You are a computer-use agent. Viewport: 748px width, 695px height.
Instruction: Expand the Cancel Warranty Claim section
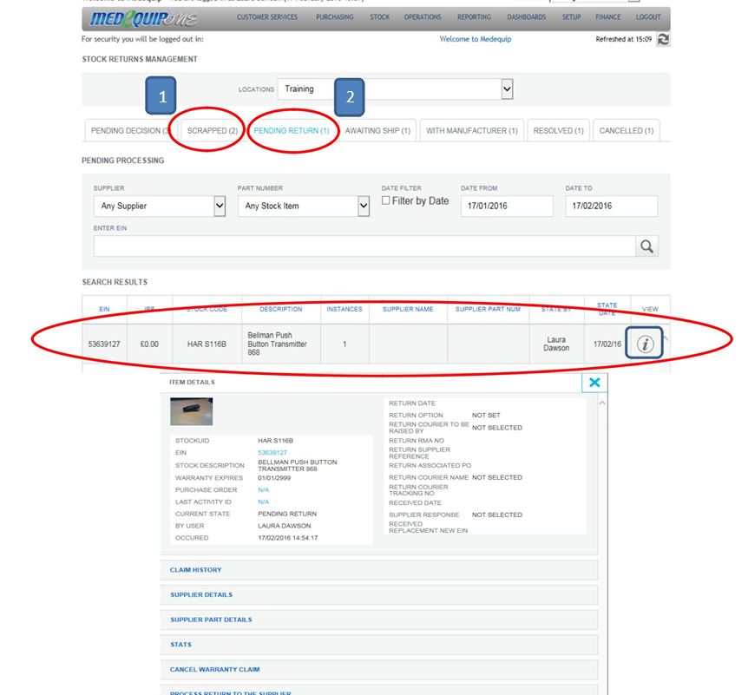378,669
